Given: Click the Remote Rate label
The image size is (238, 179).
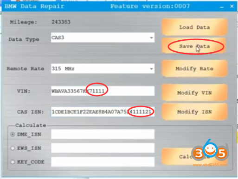Looking at the screenshot, I should 26,68.
